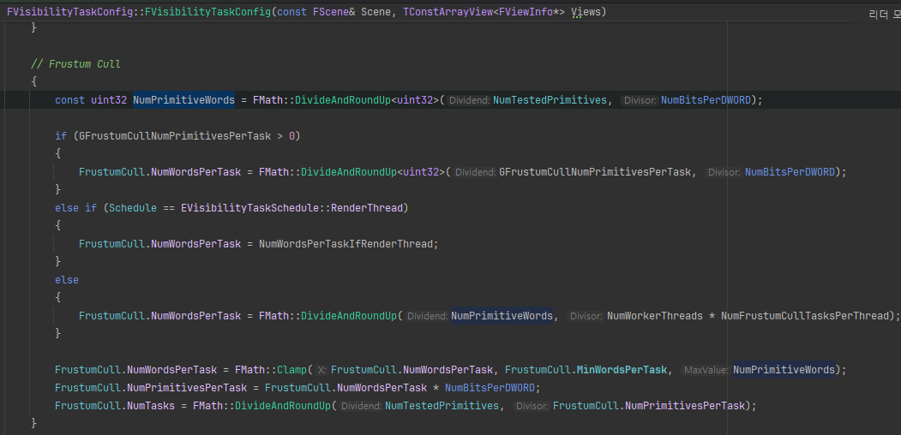This screenshot has height=435, width=901.
Task: Click FViewInfo in the sticky function header
Action: pyautogui.click(x=526, y=11)
